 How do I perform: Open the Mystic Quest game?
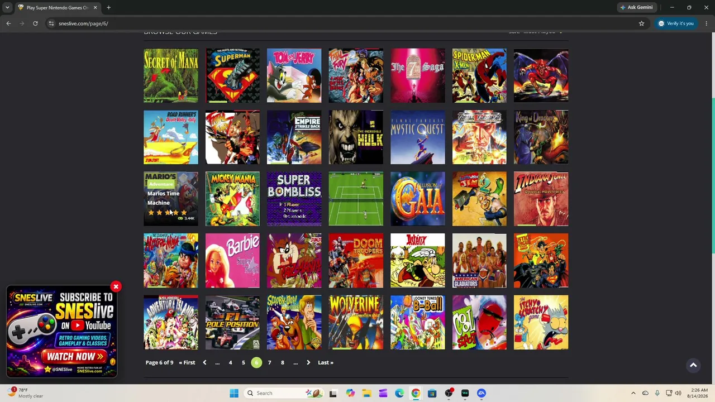(x=418, y=137)
